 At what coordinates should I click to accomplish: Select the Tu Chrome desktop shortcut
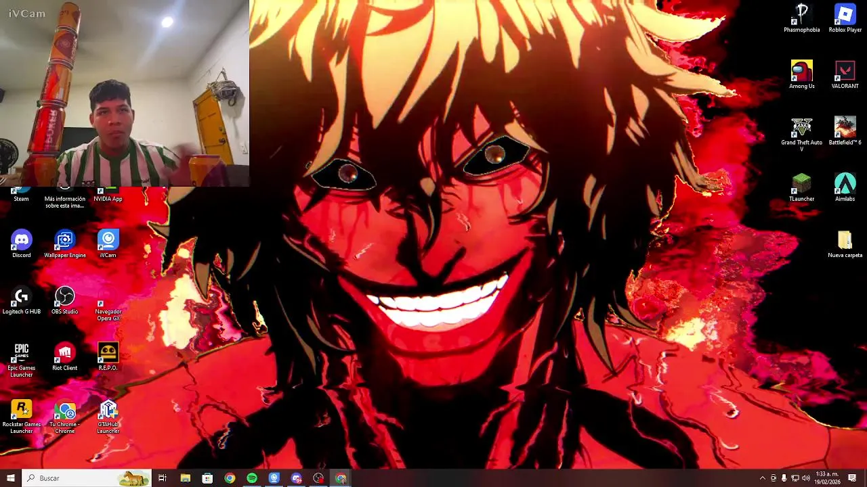(x=65, y=417)
